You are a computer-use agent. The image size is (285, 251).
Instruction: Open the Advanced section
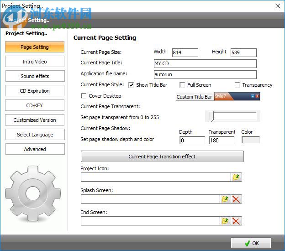[x=35, y=149]
